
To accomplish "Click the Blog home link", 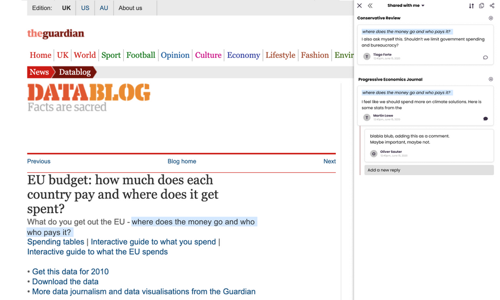I will pyautogui.click(x=182, y=161).
